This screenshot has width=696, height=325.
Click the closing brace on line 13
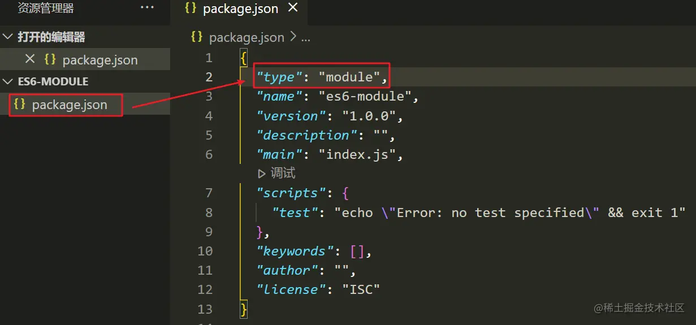pos(244,309)
